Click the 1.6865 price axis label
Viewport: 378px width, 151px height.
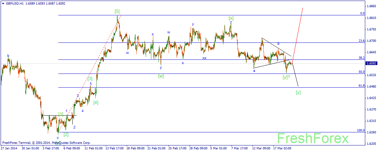click(x=371, y=7)
